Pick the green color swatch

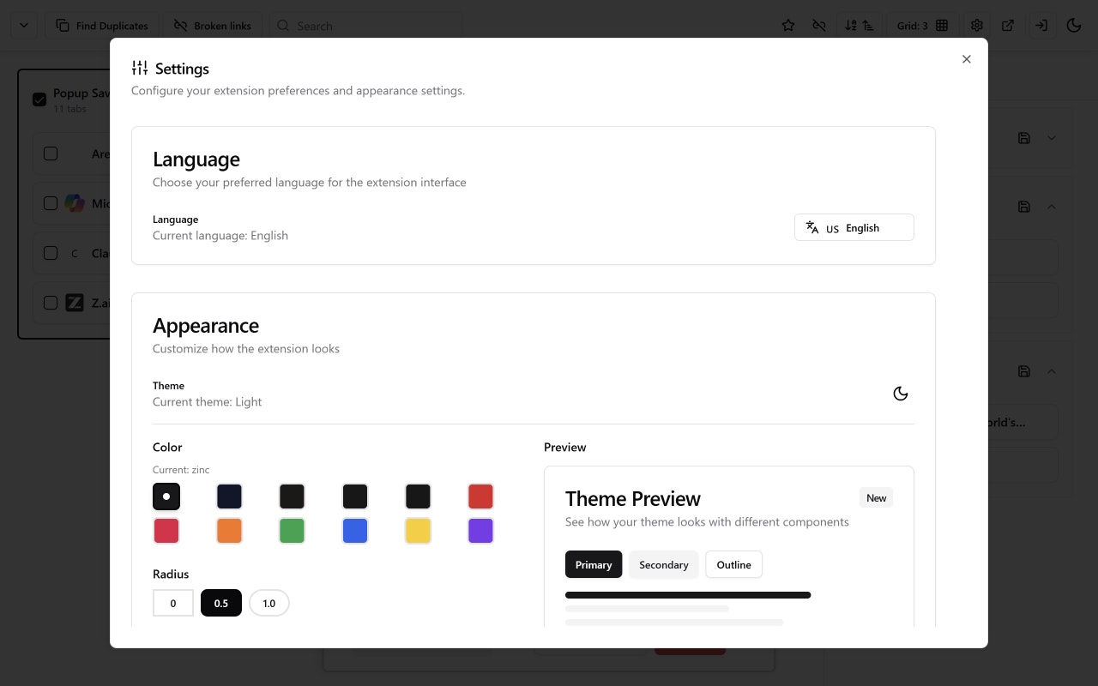pos(292,531)
